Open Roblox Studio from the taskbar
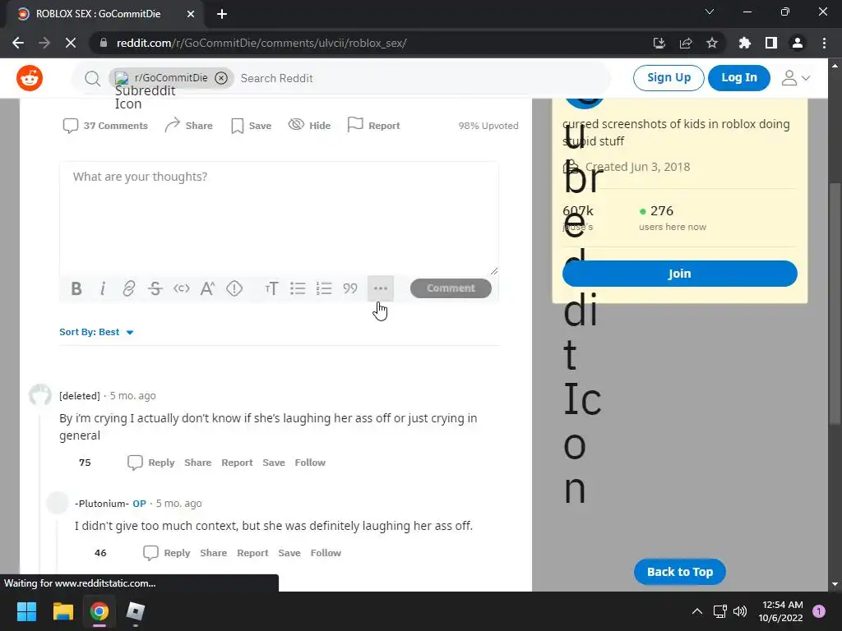Image resolution: width=842 pixels, height=631 pixels. point(136,611)
